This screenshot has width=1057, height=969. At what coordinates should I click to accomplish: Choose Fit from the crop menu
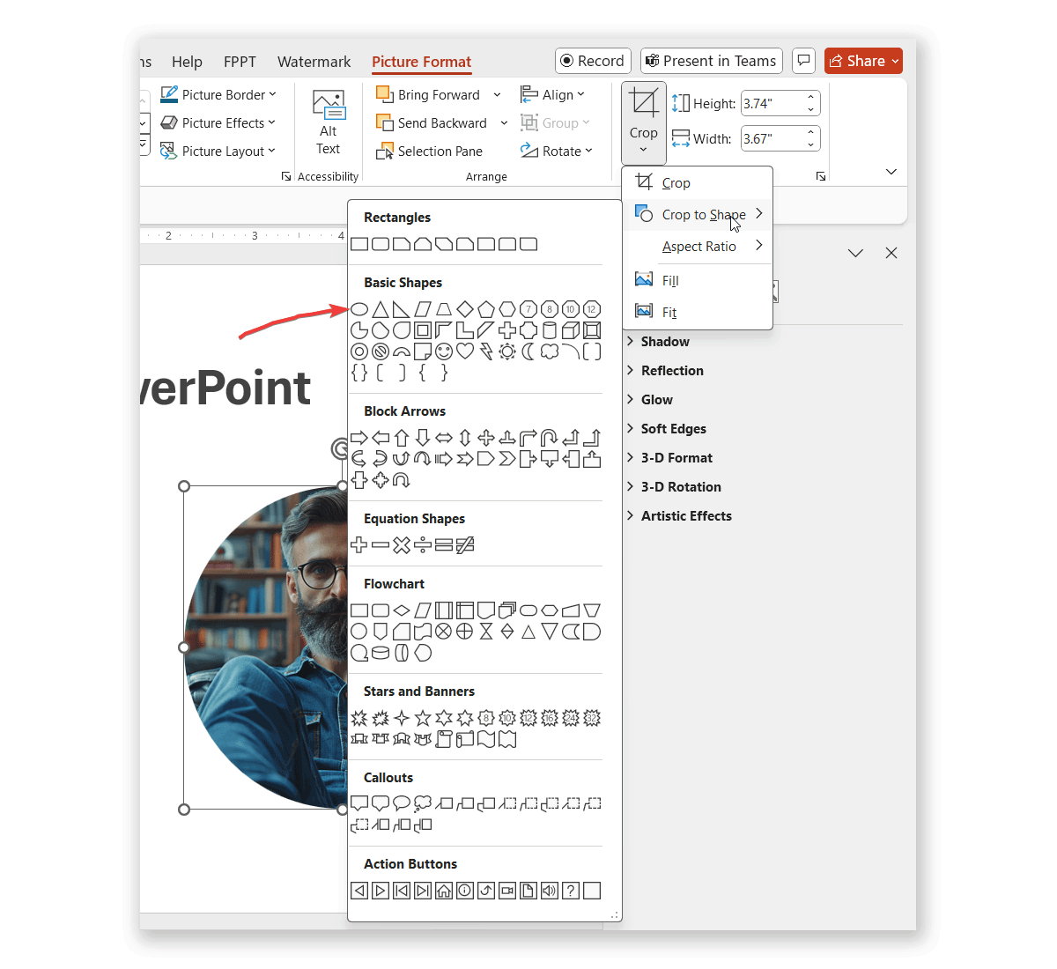tap(669, 312)
